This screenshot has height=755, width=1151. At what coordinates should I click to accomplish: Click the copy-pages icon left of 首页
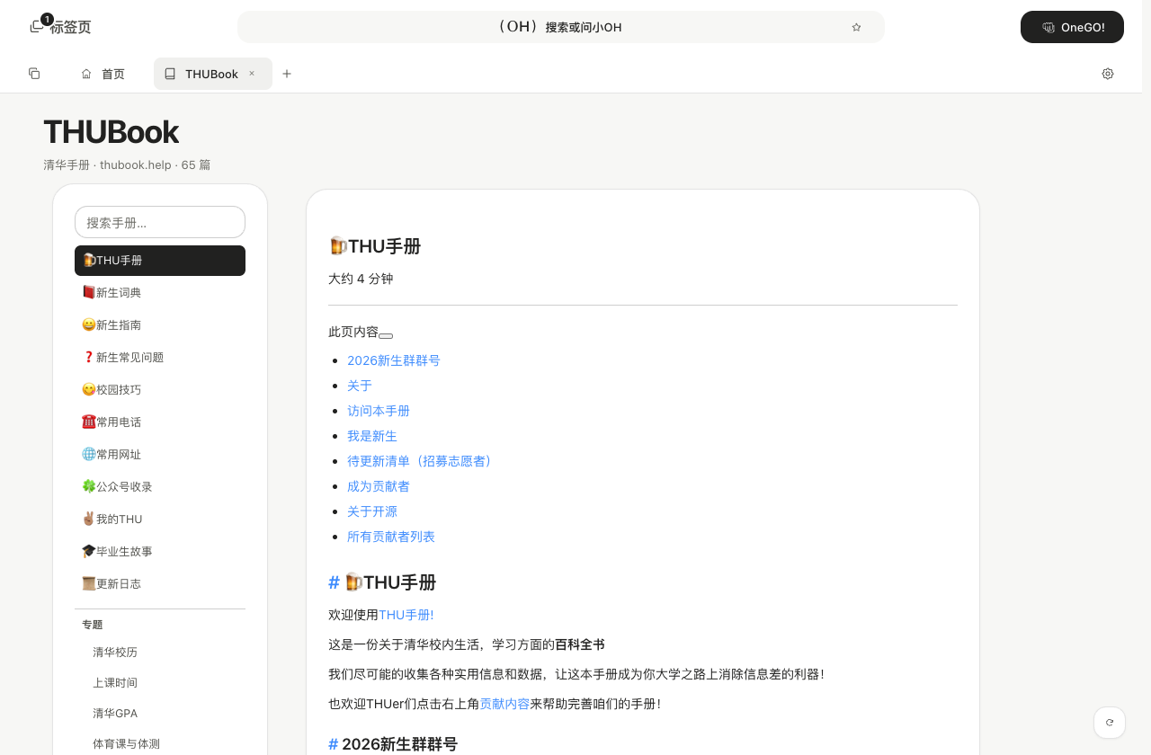coord(34,74)
